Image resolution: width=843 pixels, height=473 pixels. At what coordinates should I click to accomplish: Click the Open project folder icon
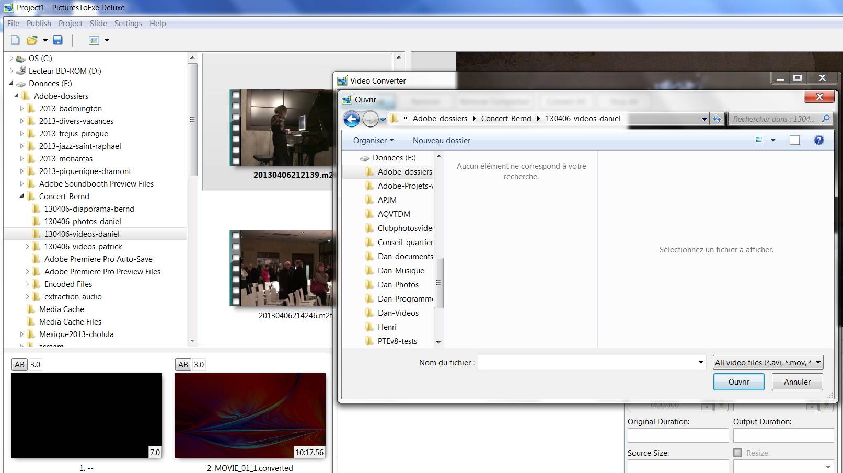[x=32, y=40]
